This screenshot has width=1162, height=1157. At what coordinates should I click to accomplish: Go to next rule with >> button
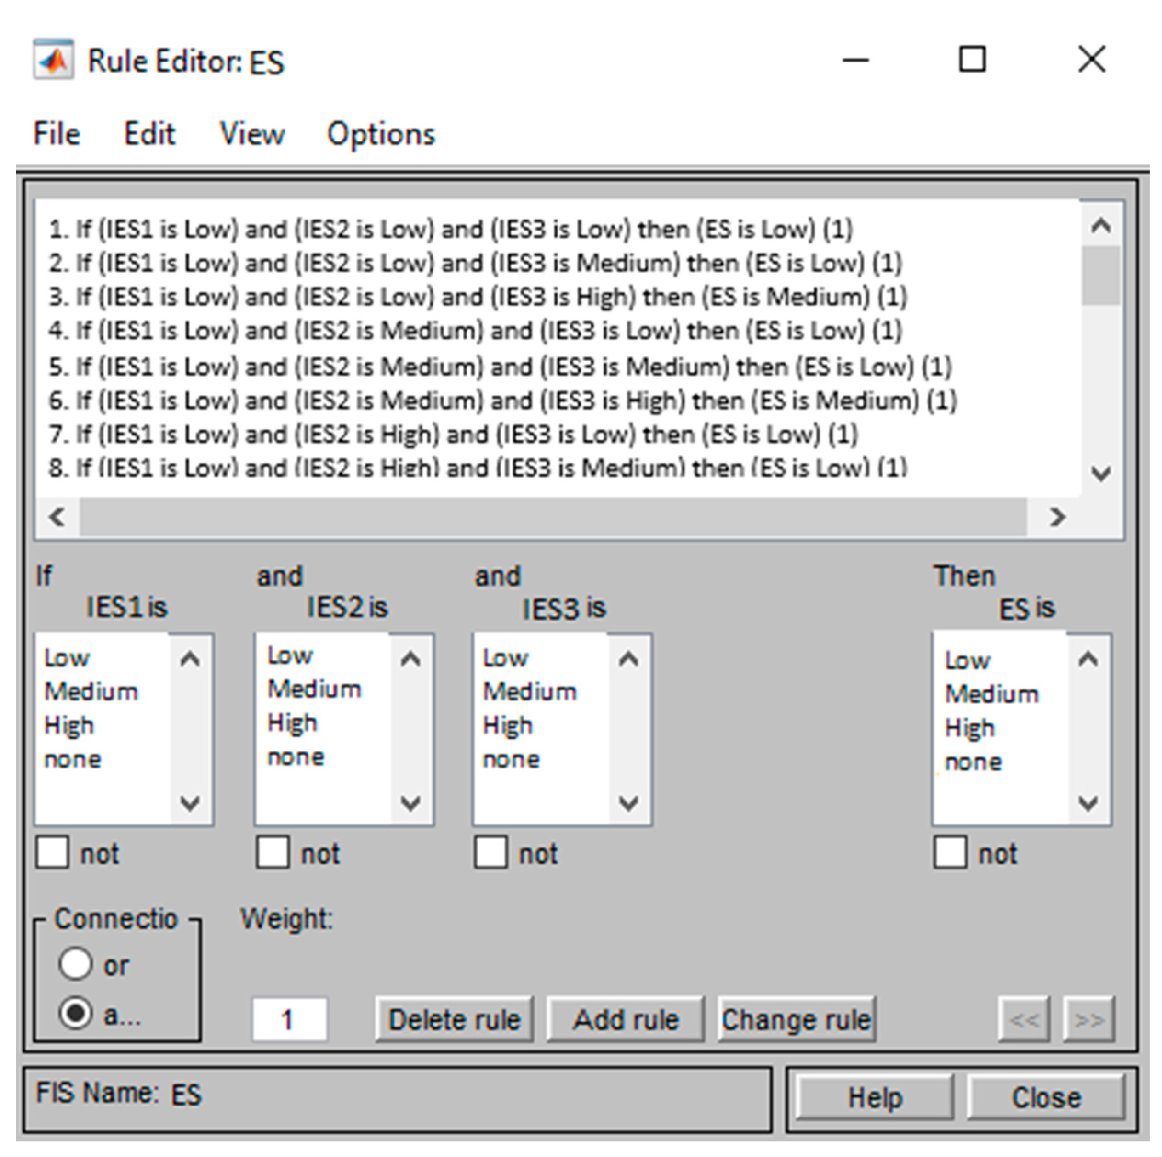click(1088, 1019)
